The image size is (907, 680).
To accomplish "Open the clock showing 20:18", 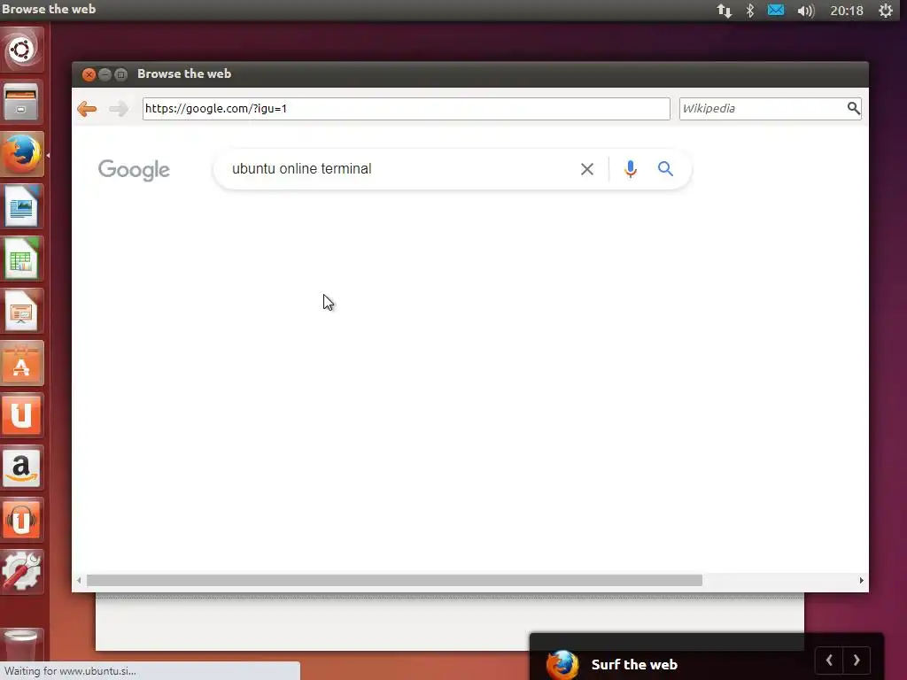I will [x=847, y=11].
